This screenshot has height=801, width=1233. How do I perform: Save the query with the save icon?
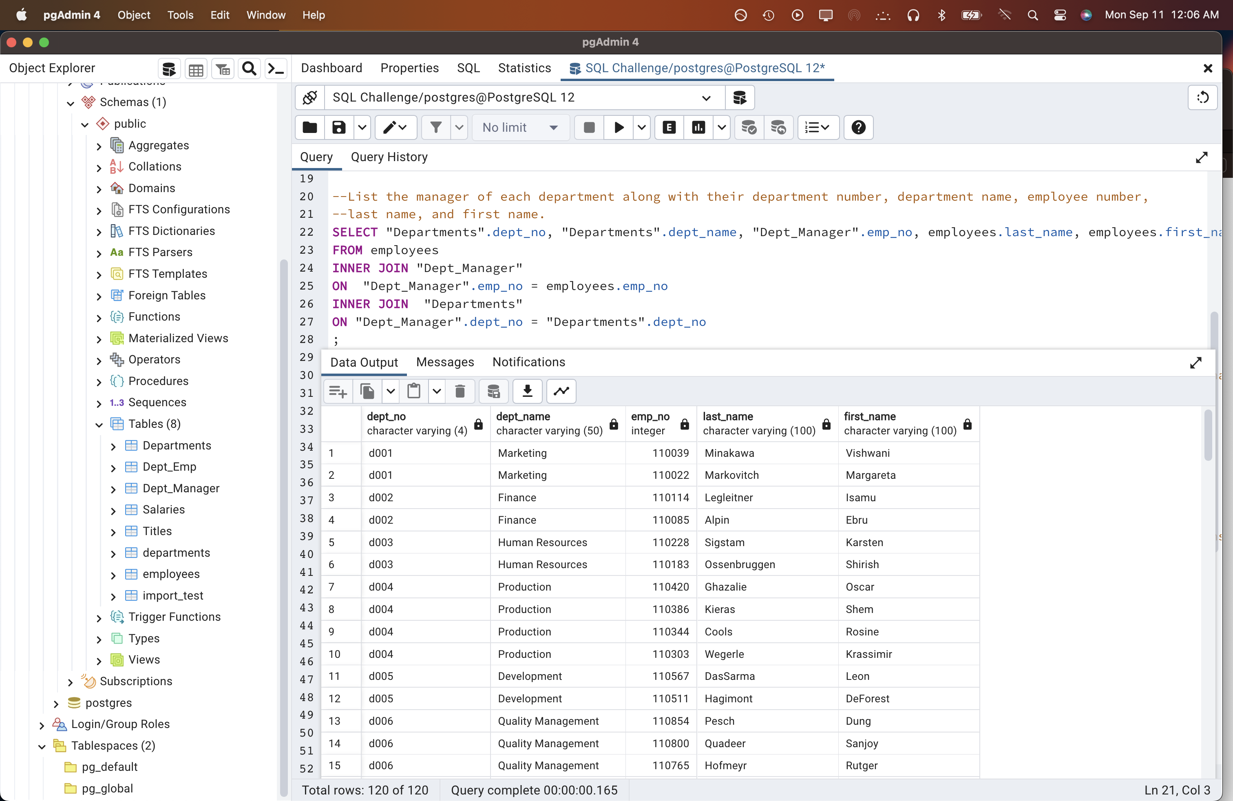pyautogui.click(x=338, y=128)
